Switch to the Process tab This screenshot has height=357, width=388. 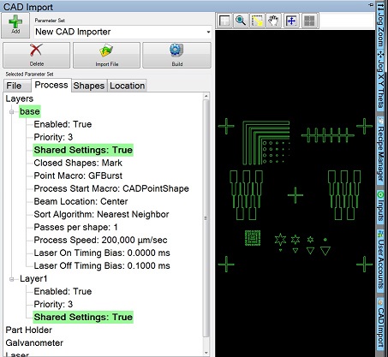pyautogui.click(x=51, y=85)
